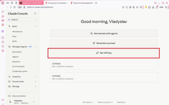The image size is (169, 105).
Task: Open the ad blocker shield icon
Action: 130,7
